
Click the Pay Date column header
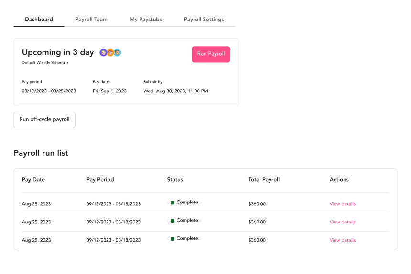point(33,180)
